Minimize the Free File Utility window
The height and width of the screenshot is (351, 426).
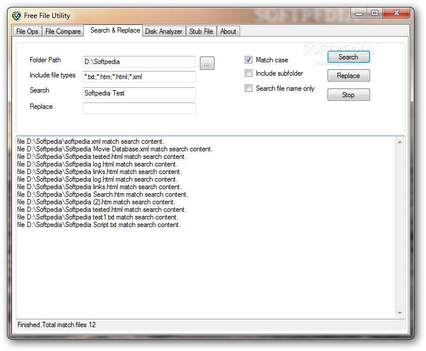(x=359, y=13)
